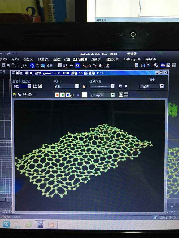The height and width of the screenshot is (238, 179).
Task: Click the Edit Region icon
Action: click(x=35, y=86)
